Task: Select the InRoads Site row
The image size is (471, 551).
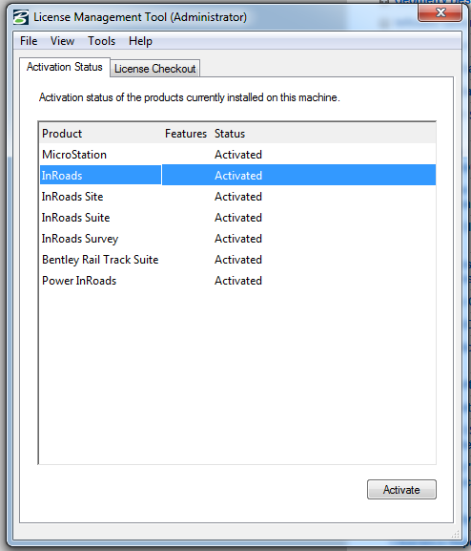Action: click(x=237, y=197)
